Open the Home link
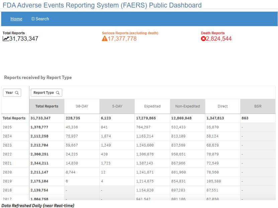Image resolution: width=278 pixels, height=208 pixels. (x=16, y=19)
